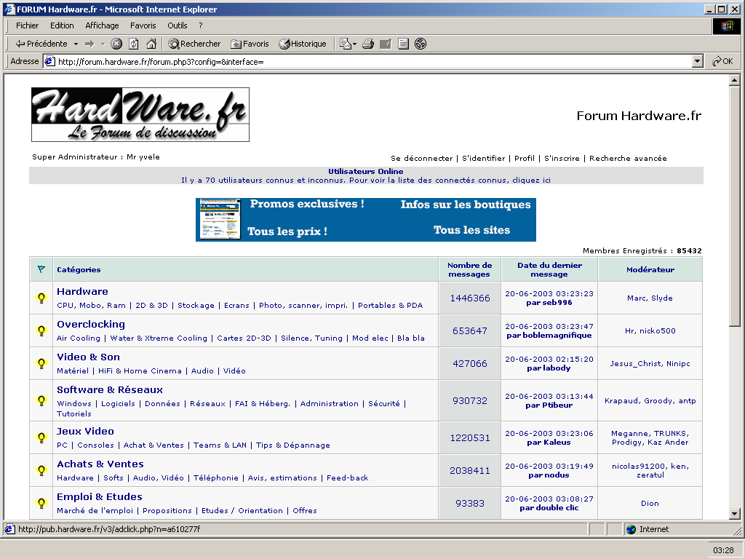
Task: Click the OK go button next to the address
Action: point(722,61)
